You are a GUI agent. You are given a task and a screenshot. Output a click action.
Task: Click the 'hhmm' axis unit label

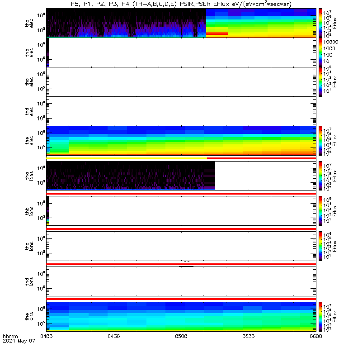coord(10,336)
